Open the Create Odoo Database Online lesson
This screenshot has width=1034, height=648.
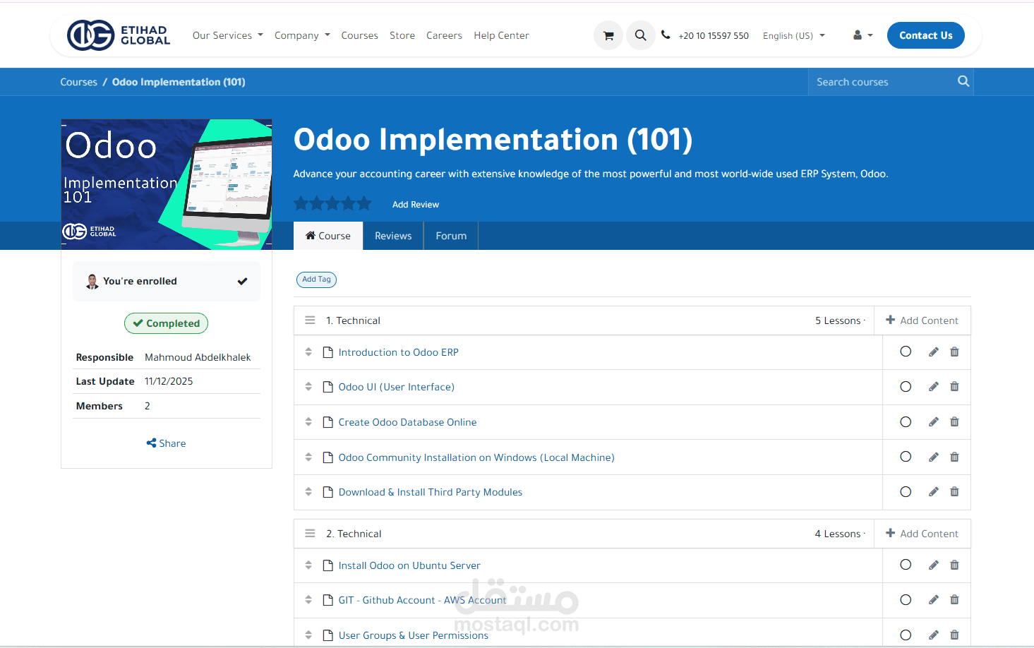(407, 422)
